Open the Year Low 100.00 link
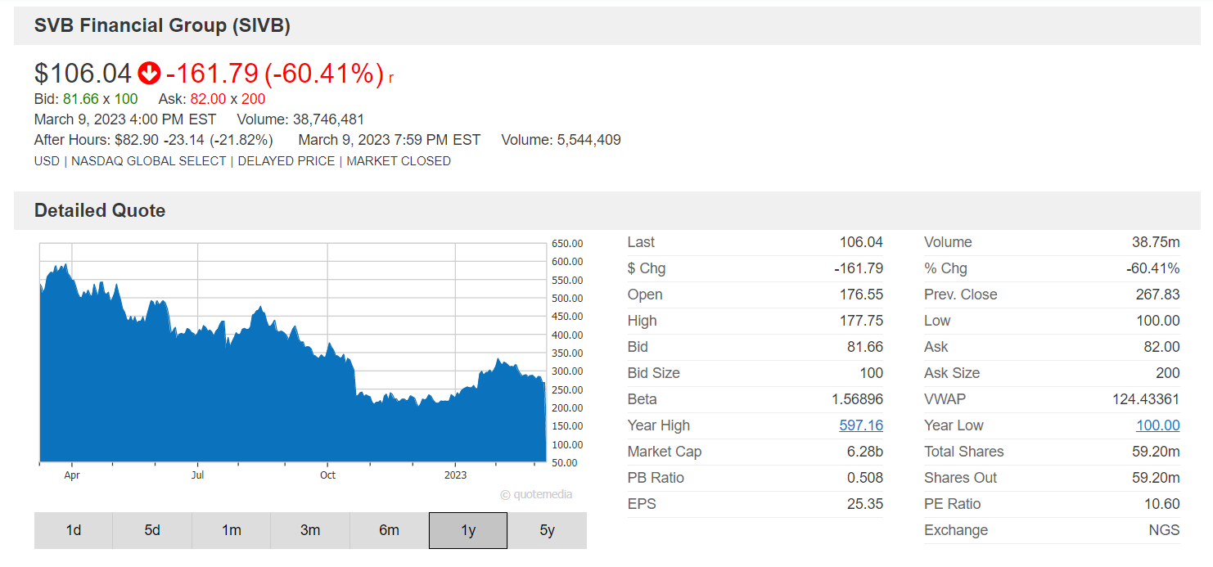The image size is (1213, 567). [x=1157, y=425]
